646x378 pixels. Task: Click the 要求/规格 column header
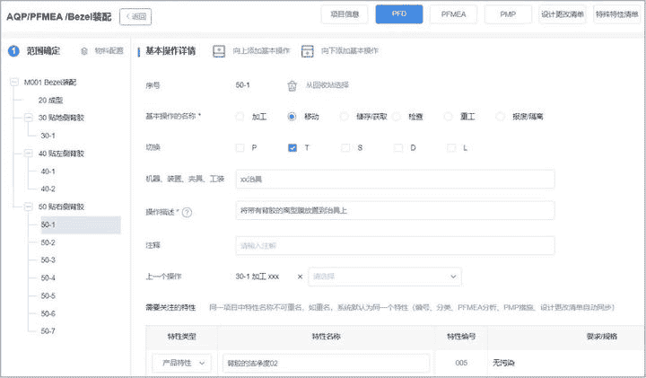click(x=602, y=337)
